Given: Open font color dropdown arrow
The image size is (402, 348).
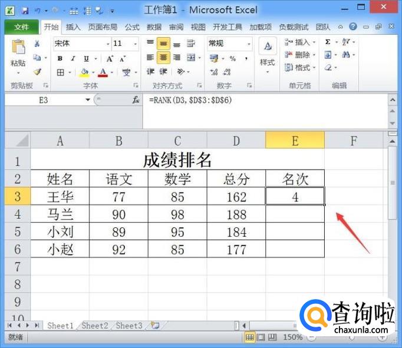Looking at the screenshot, I should pos(112,72).
